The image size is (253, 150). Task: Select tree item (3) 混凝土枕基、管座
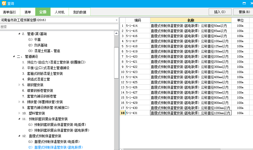click(x=44, y=51)
